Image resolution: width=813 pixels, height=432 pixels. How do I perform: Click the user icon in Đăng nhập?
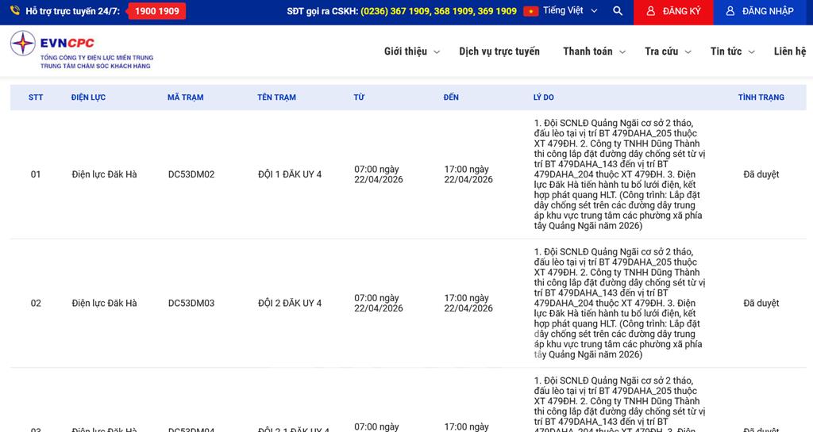coord(730,11)
